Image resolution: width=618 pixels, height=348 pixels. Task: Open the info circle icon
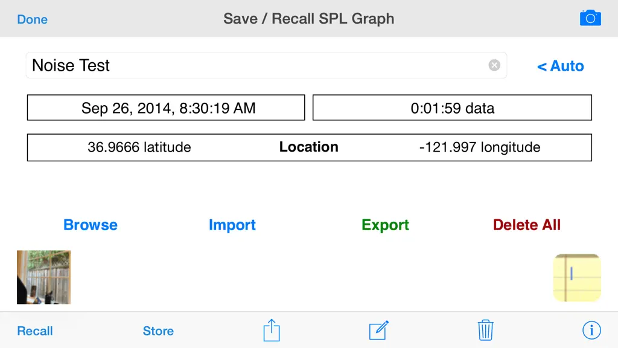591,330
